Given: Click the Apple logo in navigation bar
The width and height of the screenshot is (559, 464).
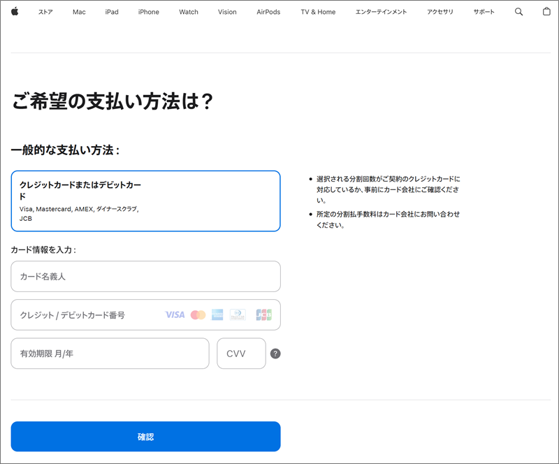Looking at the screenshot, I should point(15,12).
